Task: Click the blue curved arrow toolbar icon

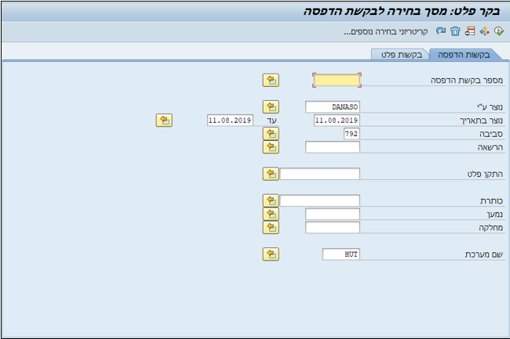Action: pos(441,31)
